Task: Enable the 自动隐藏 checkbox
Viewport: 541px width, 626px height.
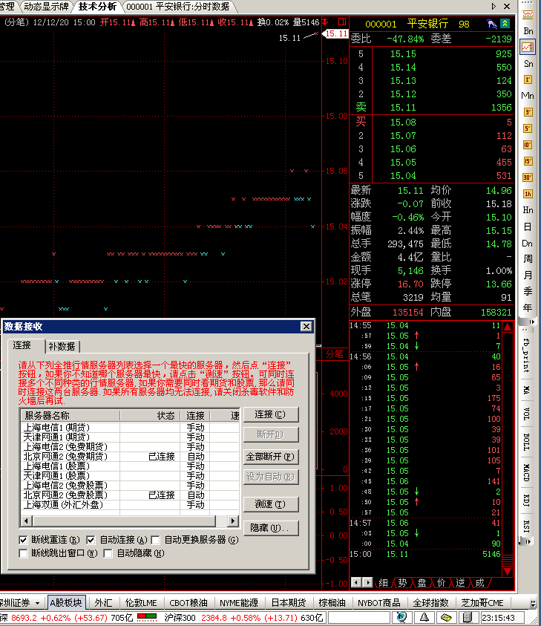Action: [x=108, y=553]
